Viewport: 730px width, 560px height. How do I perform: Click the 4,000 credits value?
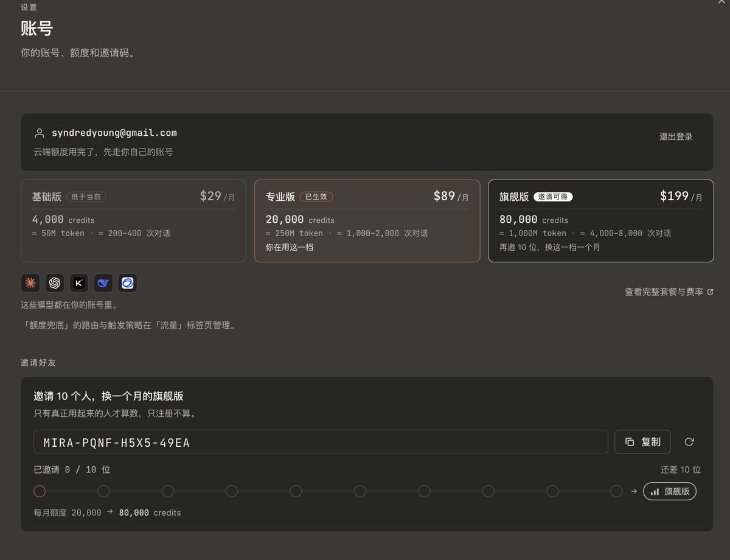pyautogui.click(x=63, y=220)
